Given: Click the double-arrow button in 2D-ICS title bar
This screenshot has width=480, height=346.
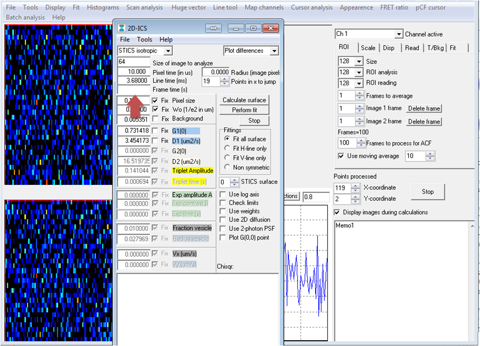Looking at the screenshot, I should [213, 28].
